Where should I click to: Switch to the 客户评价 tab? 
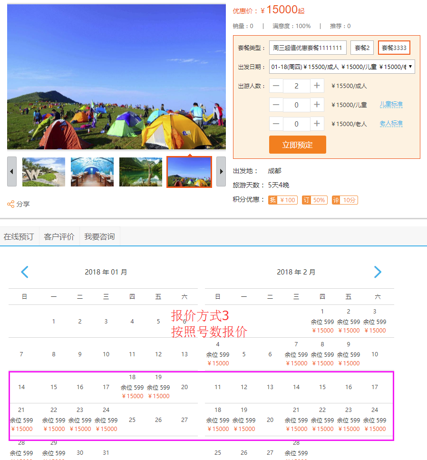click(x=59, y=236)
